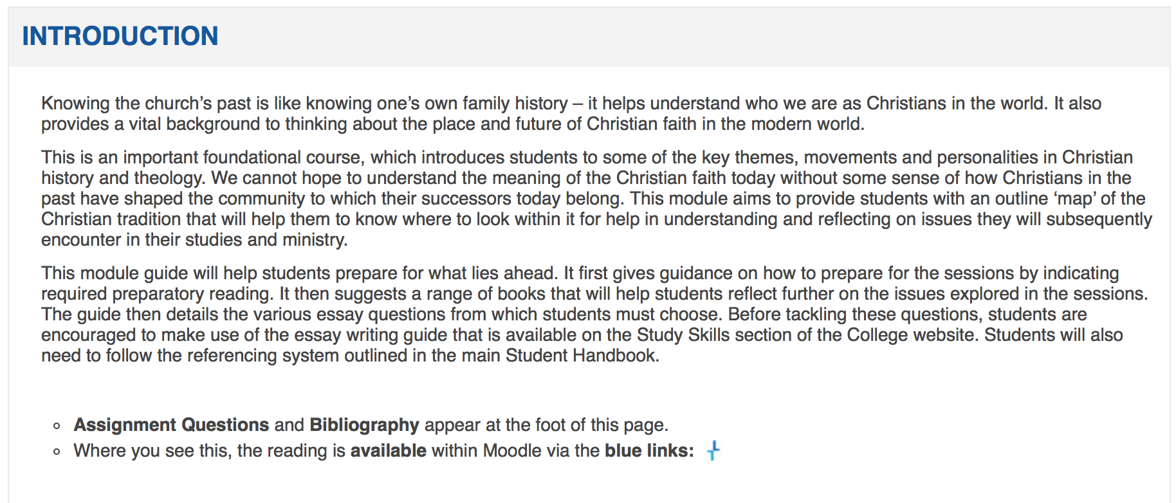Click the bullet before 'Assignment Questions'

point(57,426)
